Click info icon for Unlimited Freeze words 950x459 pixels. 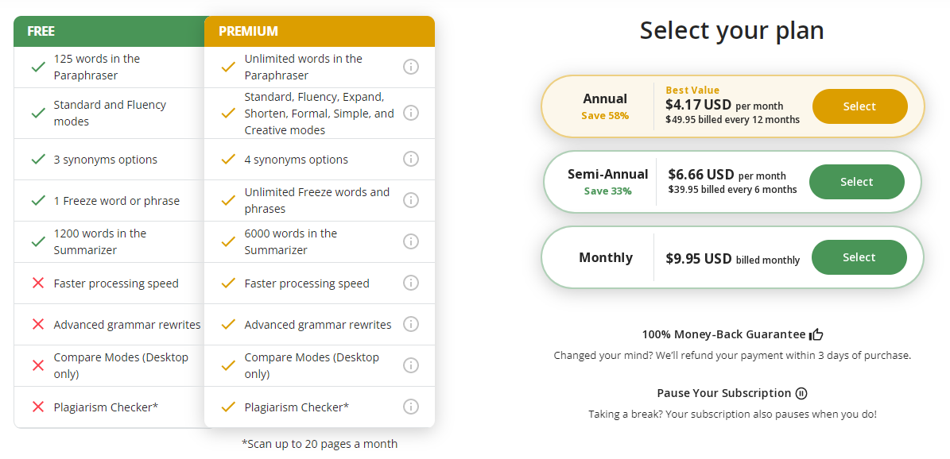[411, 200]
